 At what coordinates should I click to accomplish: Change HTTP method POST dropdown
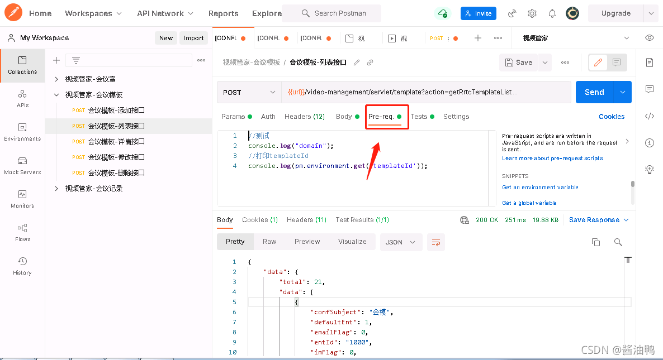pyautogui.click(x=249, y=92)
